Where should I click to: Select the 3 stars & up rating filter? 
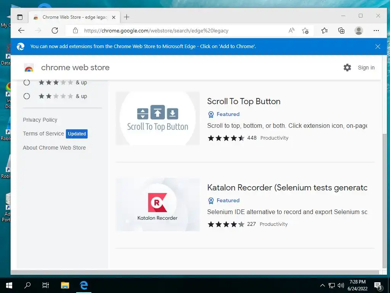coord(27,82)
